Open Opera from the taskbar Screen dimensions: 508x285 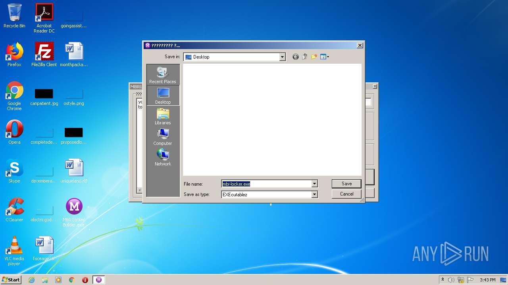point(85,280)
